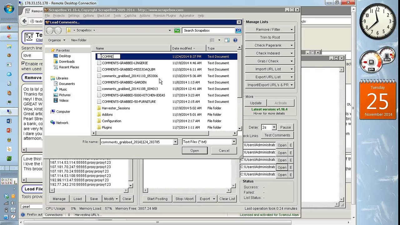Click the Addons folder icon in list
The image size is (400, 225).
[x=99, y=115]
